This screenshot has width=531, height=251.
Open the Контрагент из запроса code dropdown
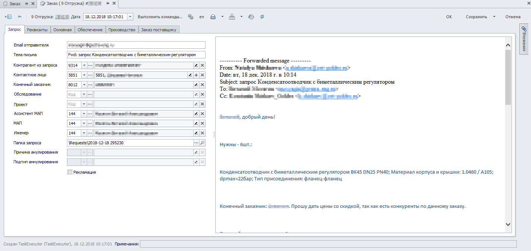[84, 65]
